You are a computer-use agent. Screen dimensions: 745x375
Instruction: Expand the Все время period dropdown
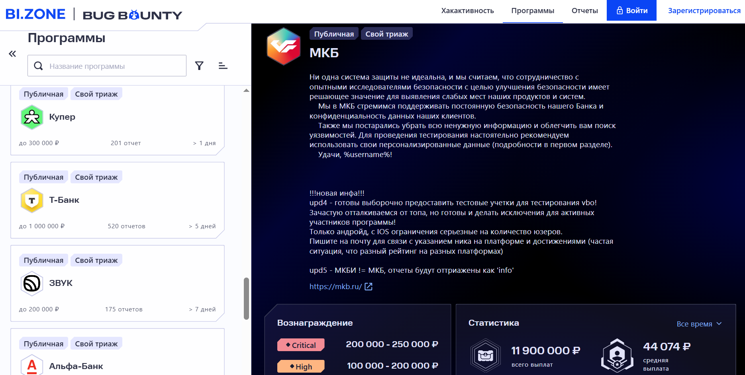(699, 324)
